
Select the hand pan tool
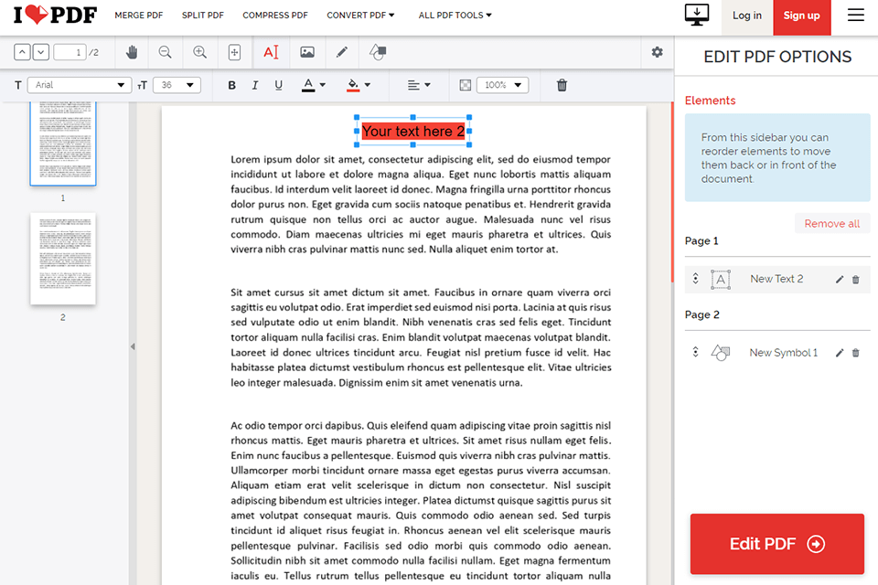132,53
